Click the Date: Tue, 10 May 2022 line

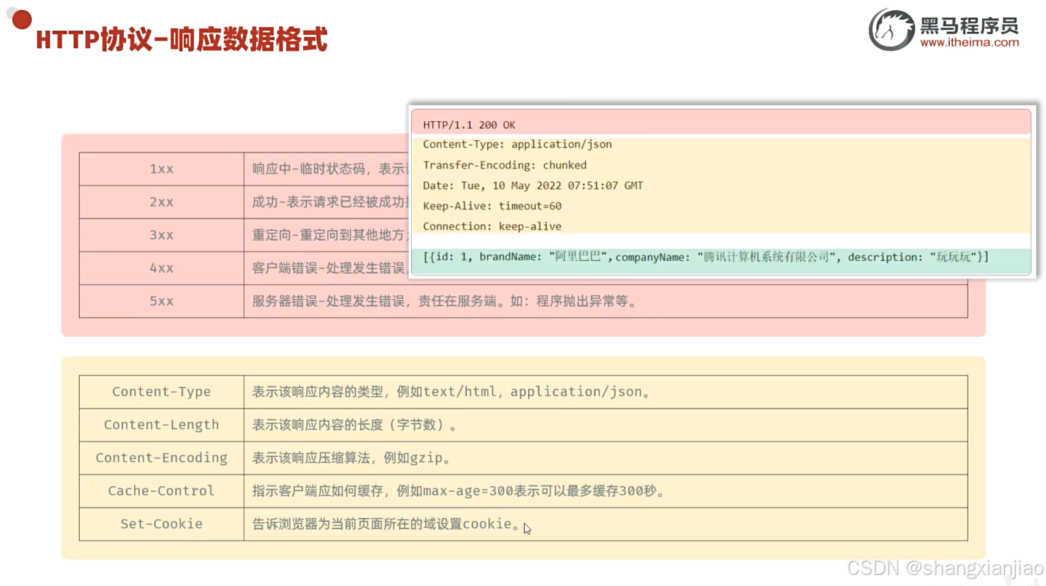[x=533, y=186]
